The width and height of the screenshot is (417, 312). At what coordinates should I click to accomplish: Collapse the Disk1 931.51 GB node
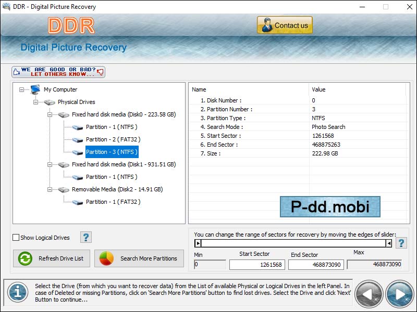point(50,164)
